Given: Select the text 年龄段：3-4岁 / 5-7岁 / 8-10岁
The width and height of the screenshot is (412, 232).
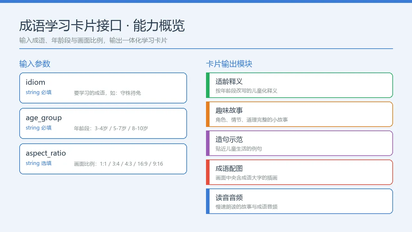Looking at the screenshot, I should [111, 128].
